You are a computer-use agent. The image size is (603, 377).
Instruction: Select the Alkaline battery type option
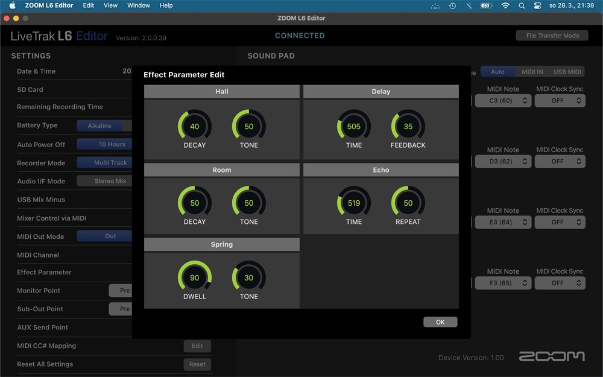[99, 126]
